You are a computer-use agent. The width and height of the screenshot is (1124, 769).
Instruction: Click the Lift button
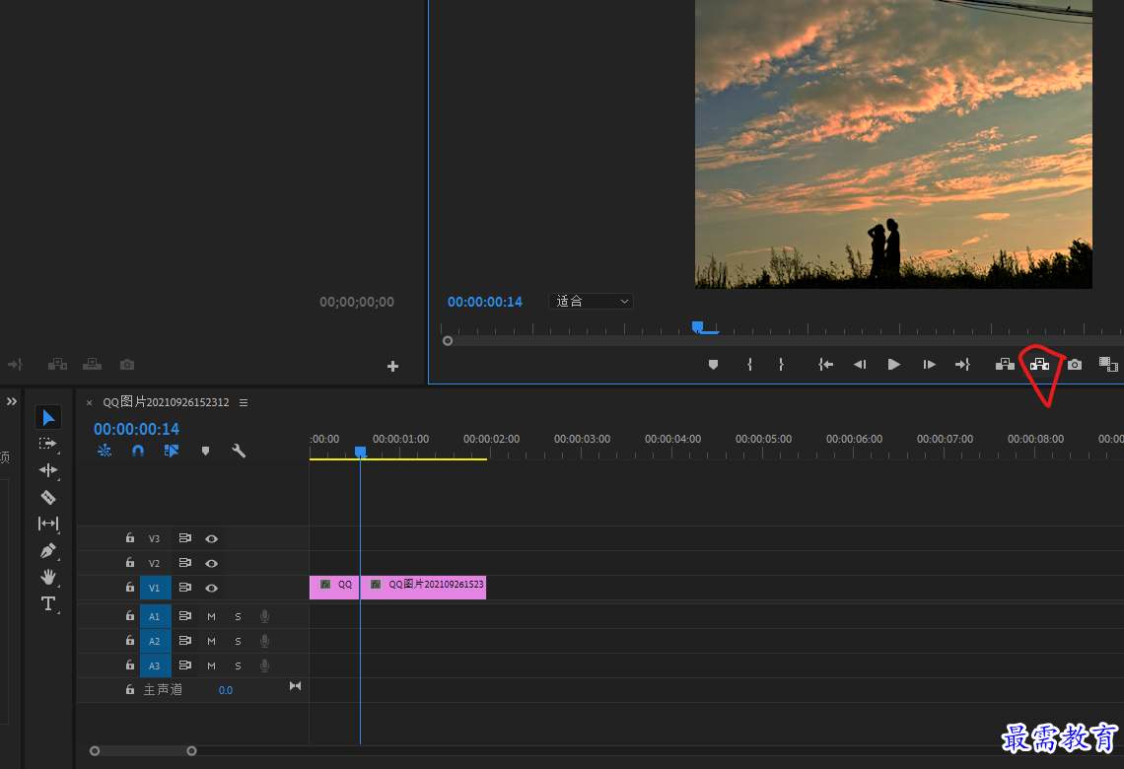click(1005, 365)
